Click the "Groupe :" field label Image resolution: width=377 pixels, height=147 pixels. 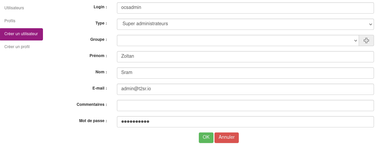98,39
